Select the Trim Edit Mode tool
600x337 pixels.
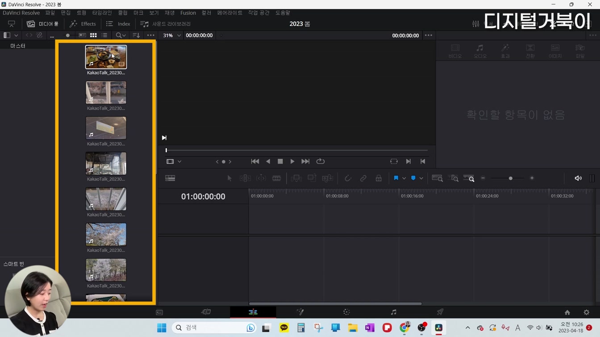point(245,178)
